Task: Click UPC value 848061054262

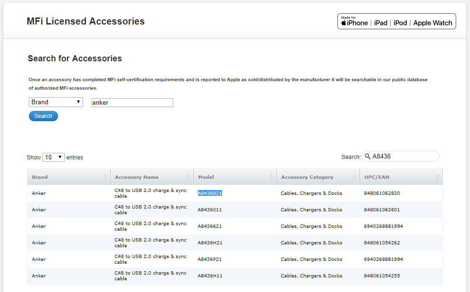Action: point(382,242)
